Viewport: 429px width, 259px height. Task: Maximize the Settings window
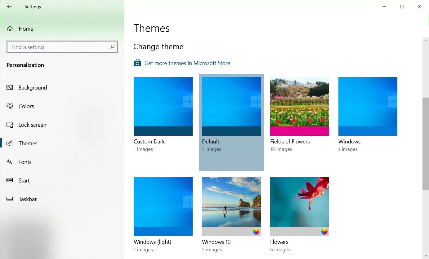click(402, 7)
